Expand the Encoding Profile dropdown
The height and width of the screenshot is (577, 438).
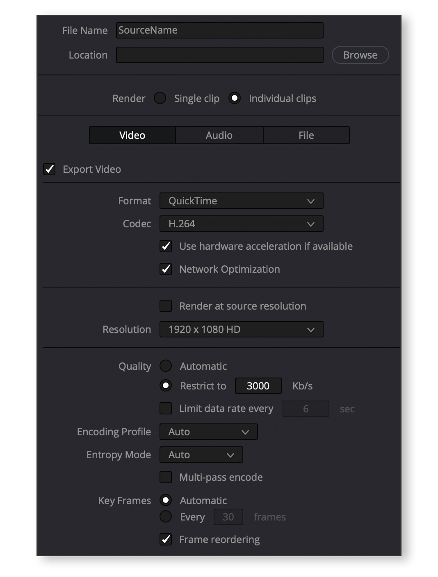coord(208,432)
